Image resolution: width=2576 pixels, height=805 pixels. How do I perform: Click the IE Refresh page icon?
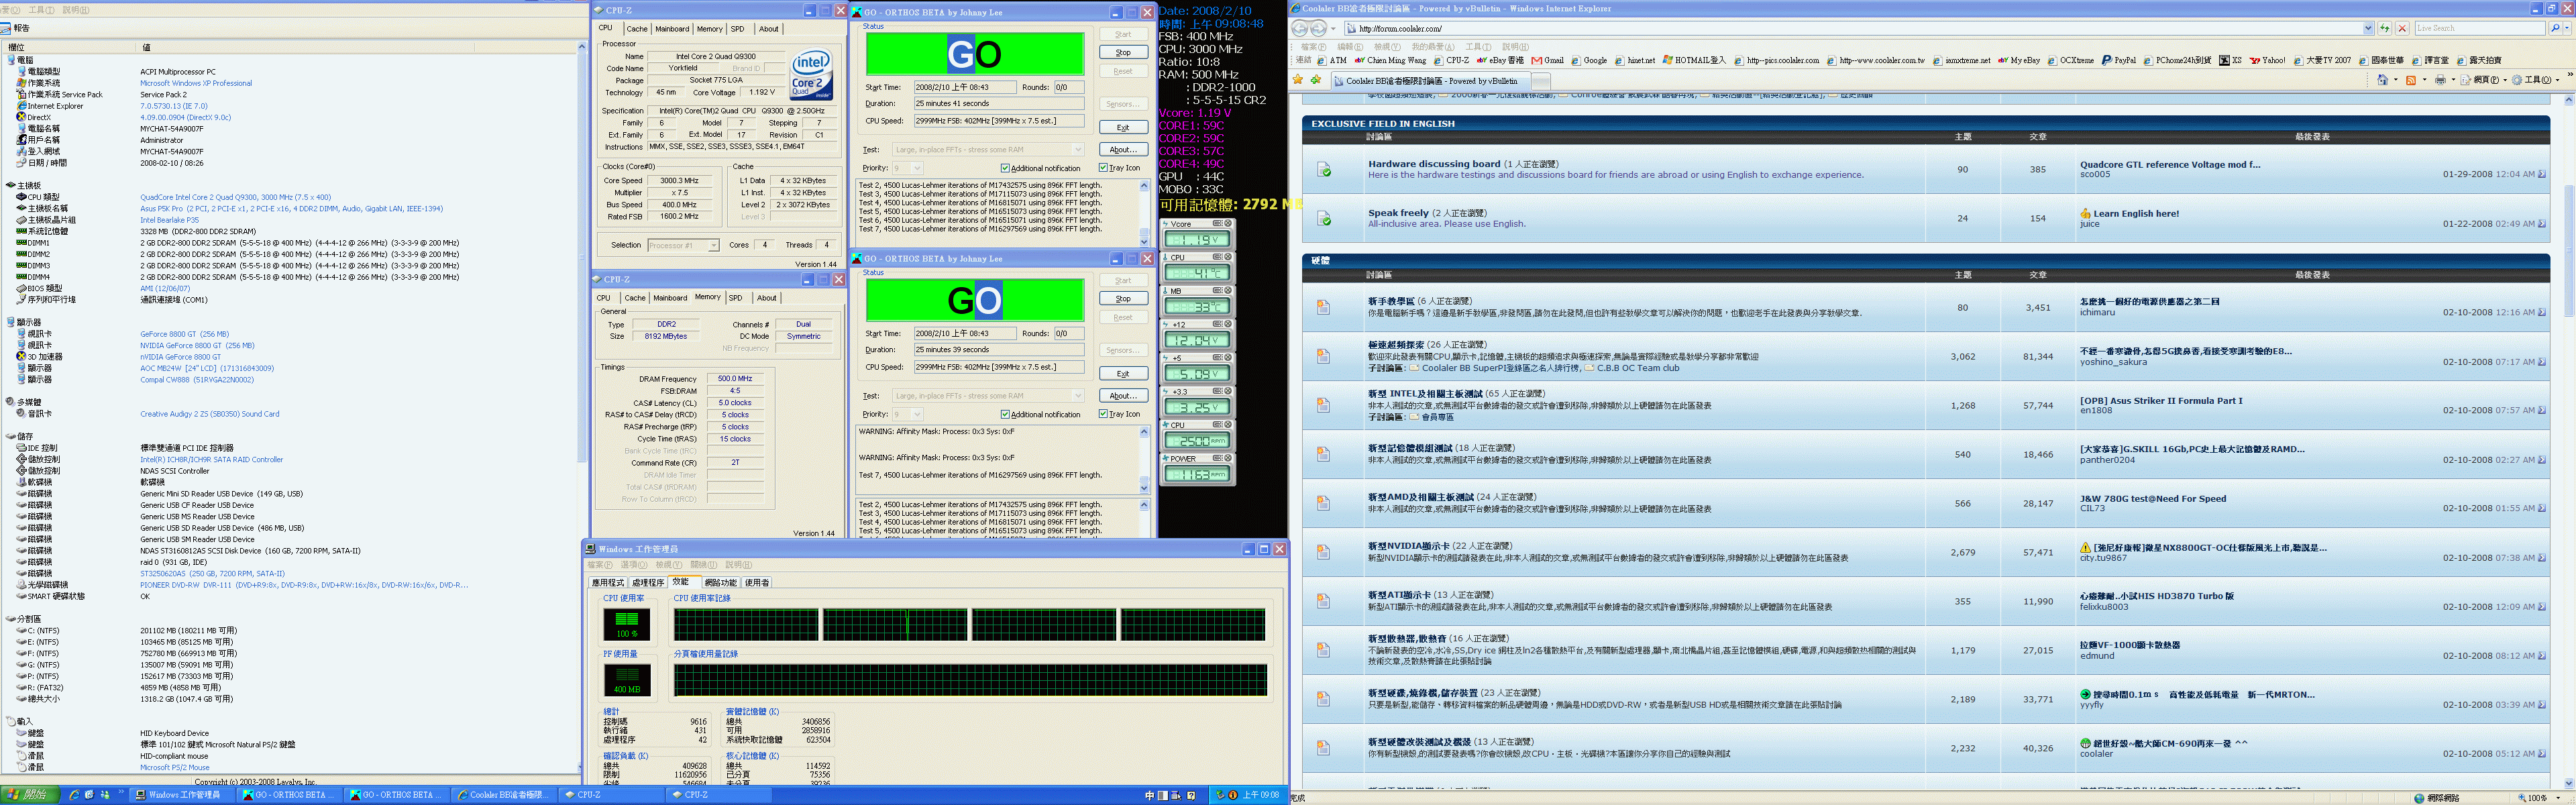click(x=2385, y=28)
